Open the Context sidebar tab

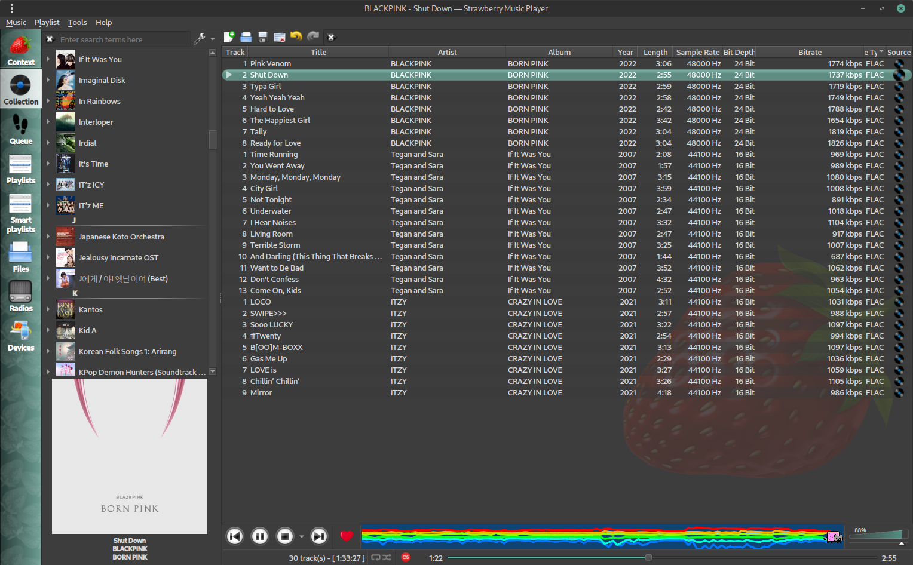tap(21, 50)
